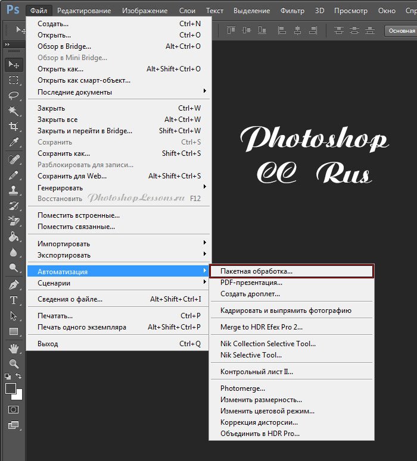Toggle Quick Mask mode

tap(13, 410)
